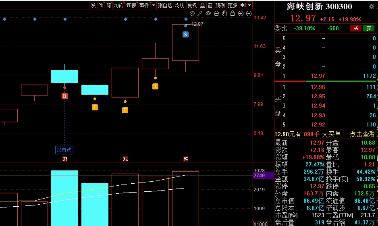
Task: Open the PK comparison tool
Action: coord(101,5)
